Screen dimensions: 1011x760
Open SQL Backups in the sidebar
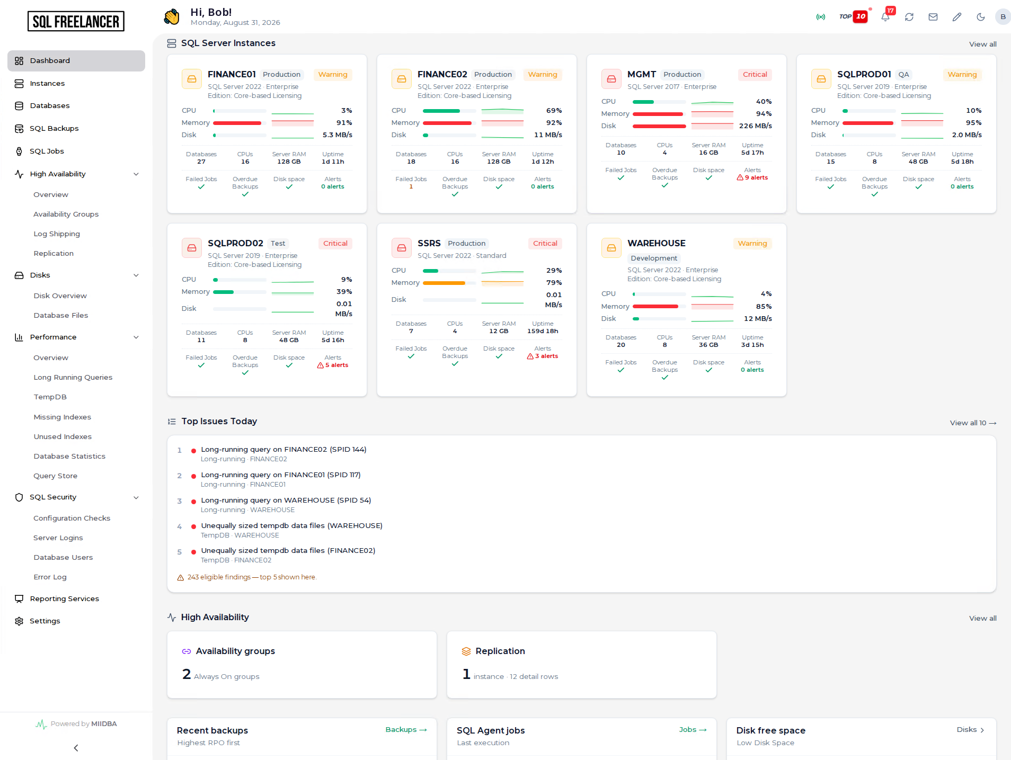tap(76, 129)
